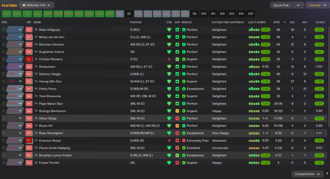The height and width of the screenshot is (179, 330).
Task: Click Radu Drăgușin's condition heart icon
Action: point(169,30)
